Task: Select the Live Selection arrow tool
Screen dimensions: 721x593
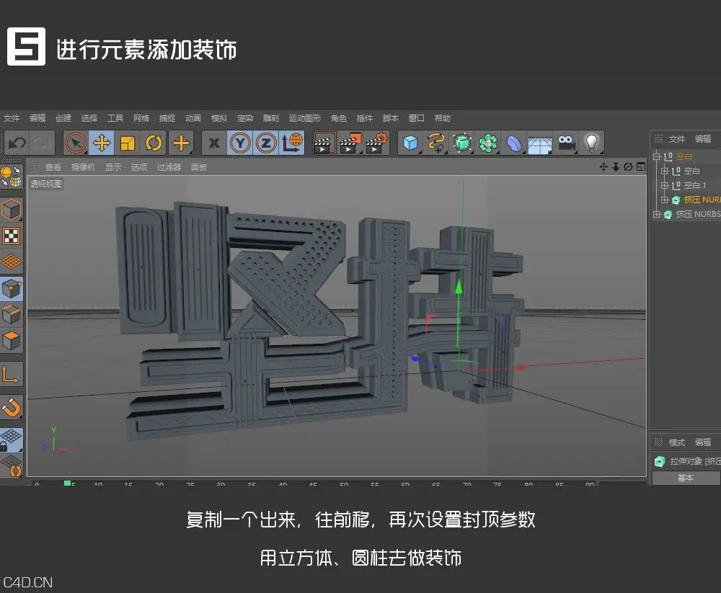Action: (x=76, y=143)
